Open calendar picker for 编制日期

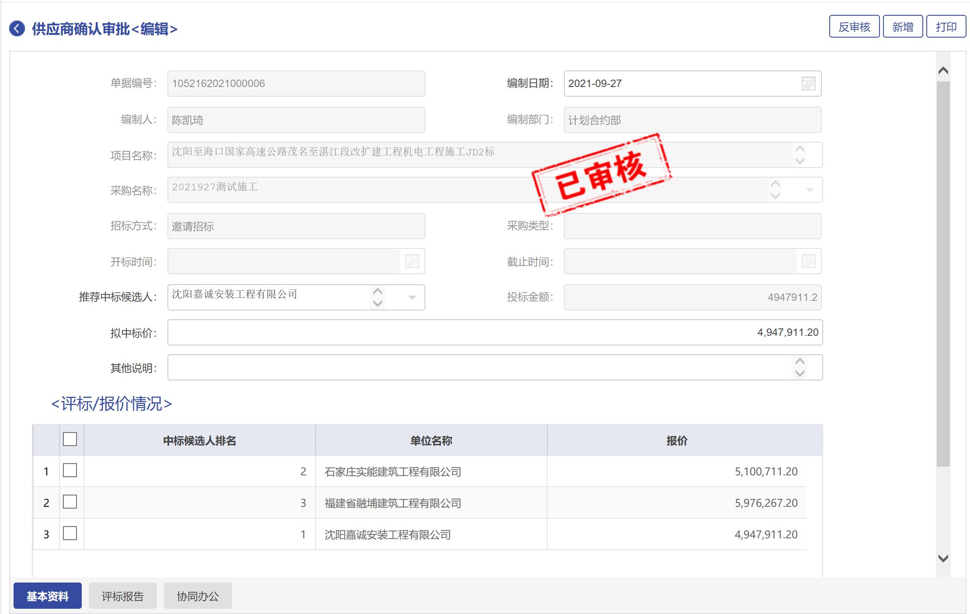coord(808,84)
